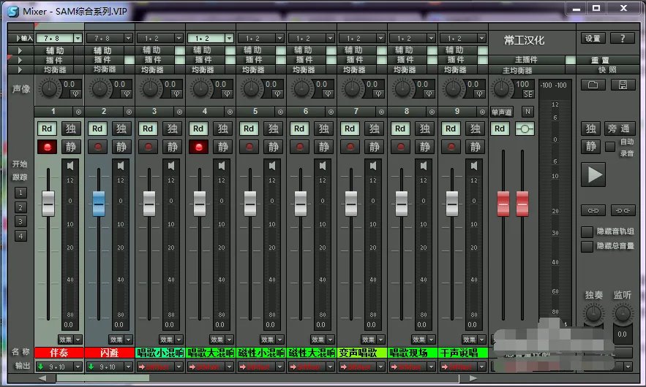Click the 设置 button

(593, 38)
